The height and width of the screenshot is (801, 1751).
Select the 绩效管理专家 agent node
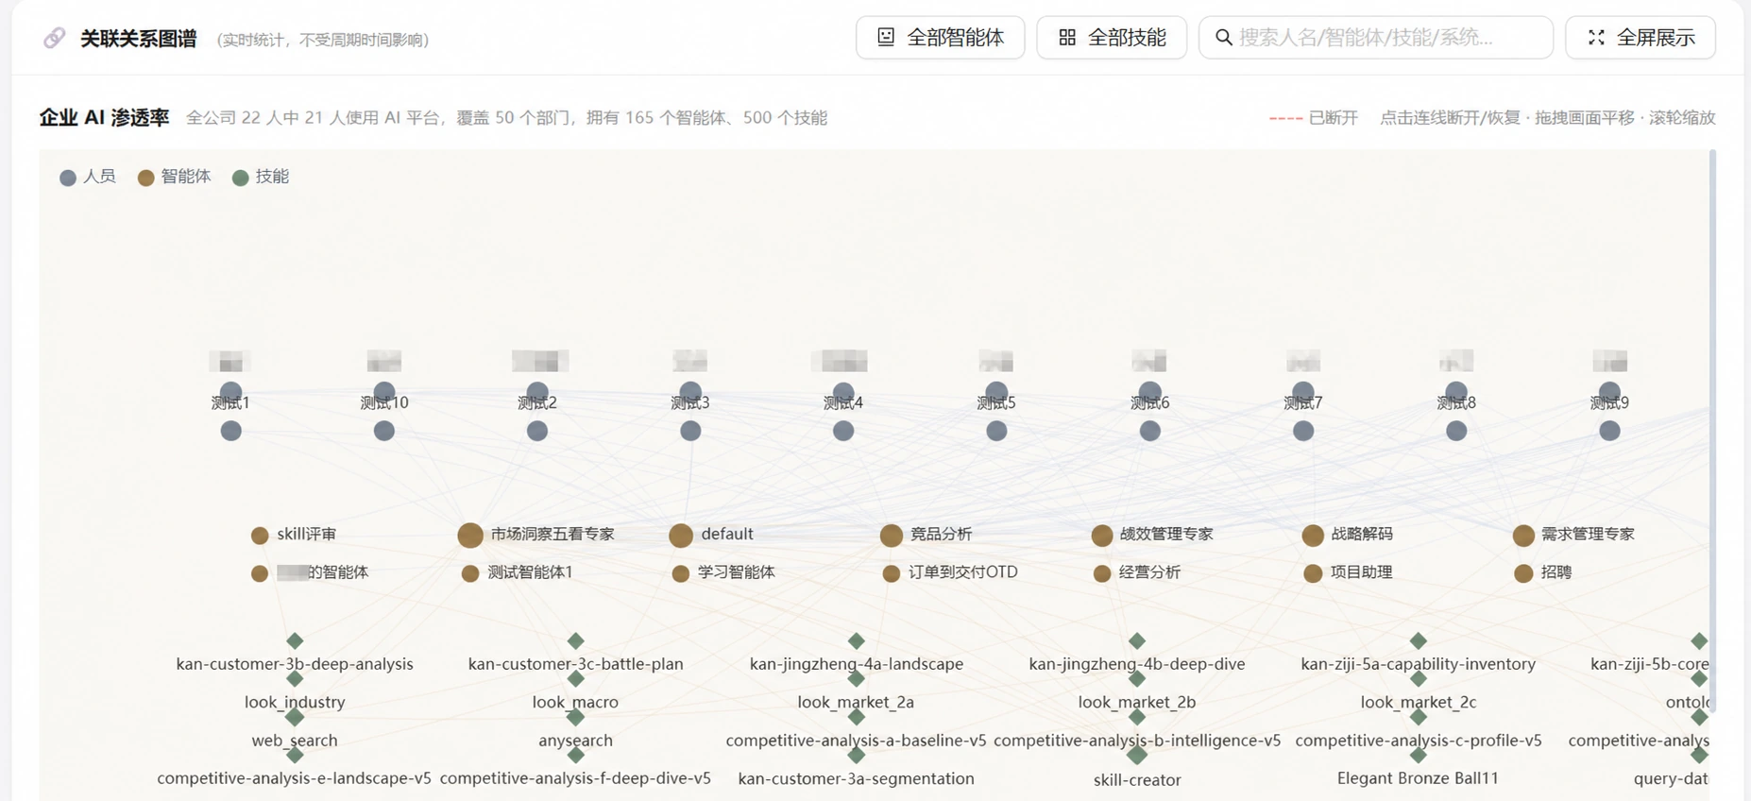point(1102,536)
